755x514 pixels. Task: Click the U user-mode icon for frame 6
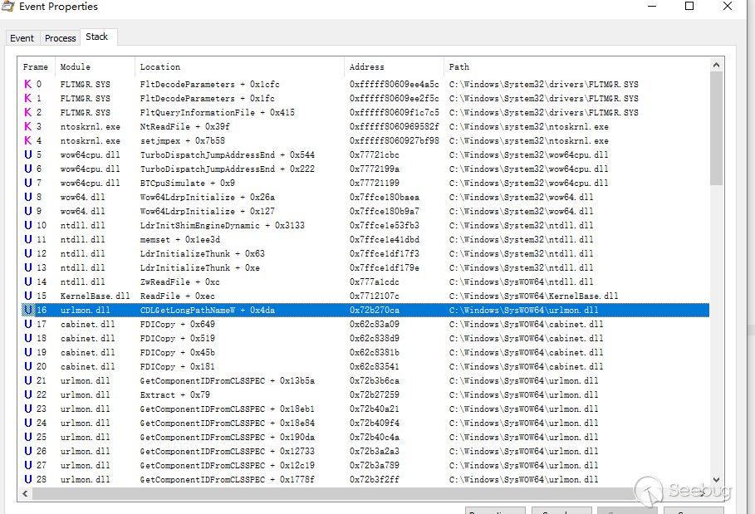(x=28, y=169)
